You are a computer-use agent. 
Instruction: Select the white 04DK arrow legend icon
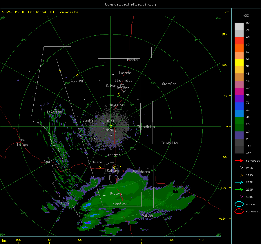239,168
